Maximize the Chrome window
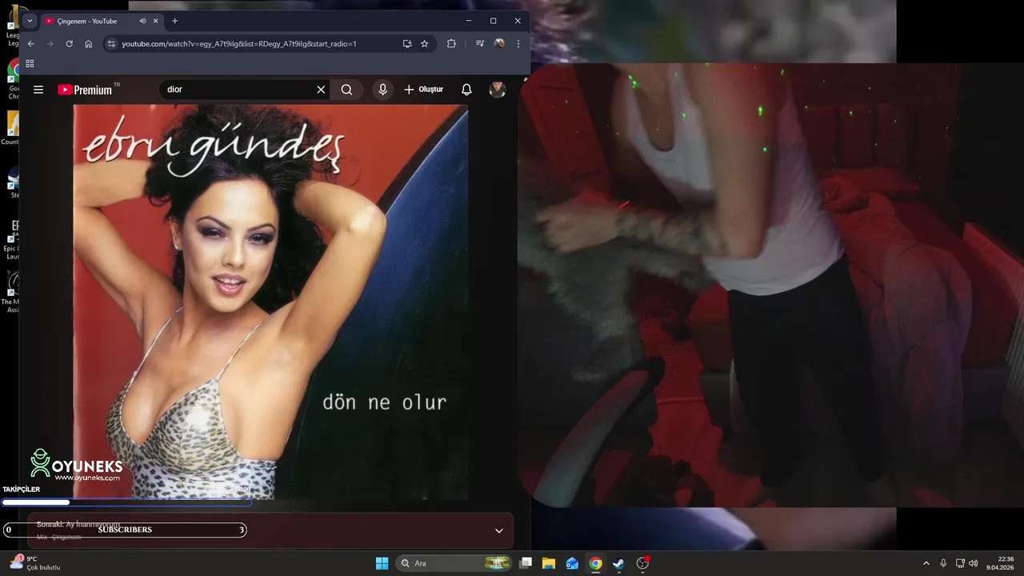1024x576 pixels. click(x=493, y=21)
